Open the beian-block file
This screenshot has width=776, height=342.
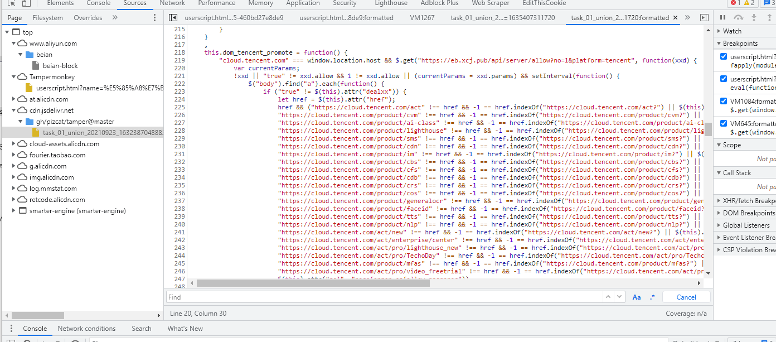[60, 66]
